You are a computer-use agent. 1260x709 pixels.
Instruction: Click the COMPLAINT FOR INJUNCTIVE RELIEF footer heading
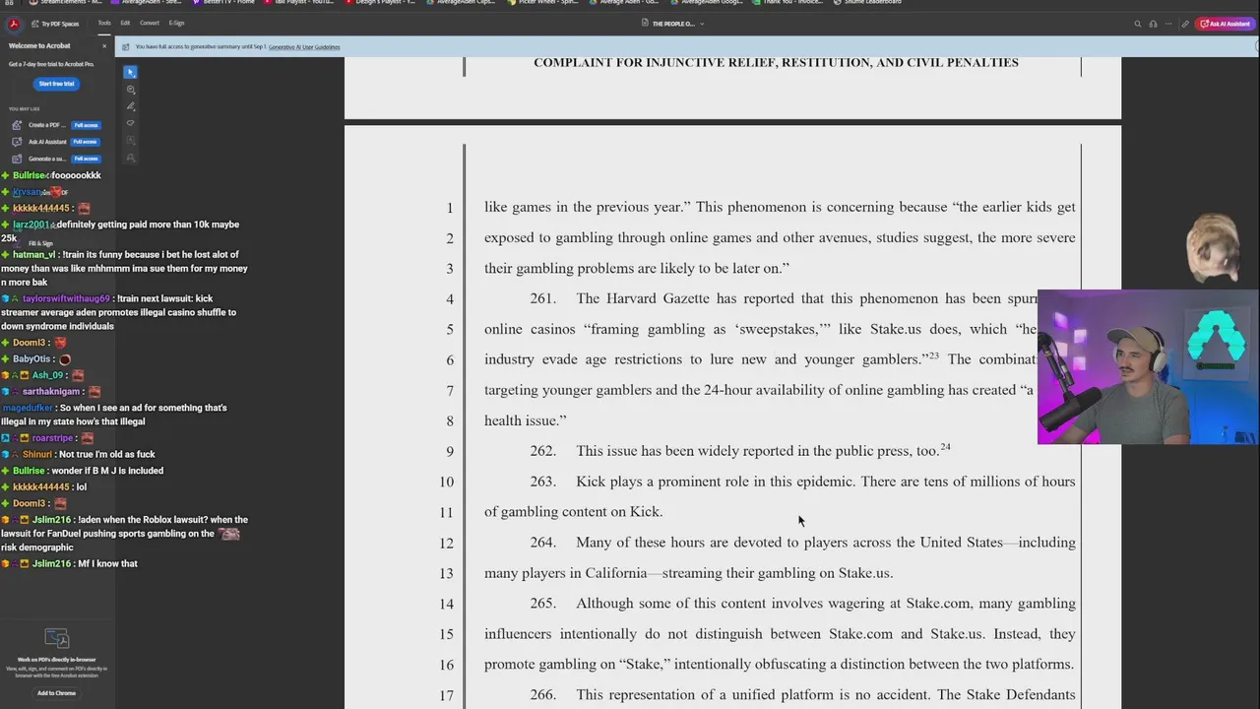coord(776,62)
